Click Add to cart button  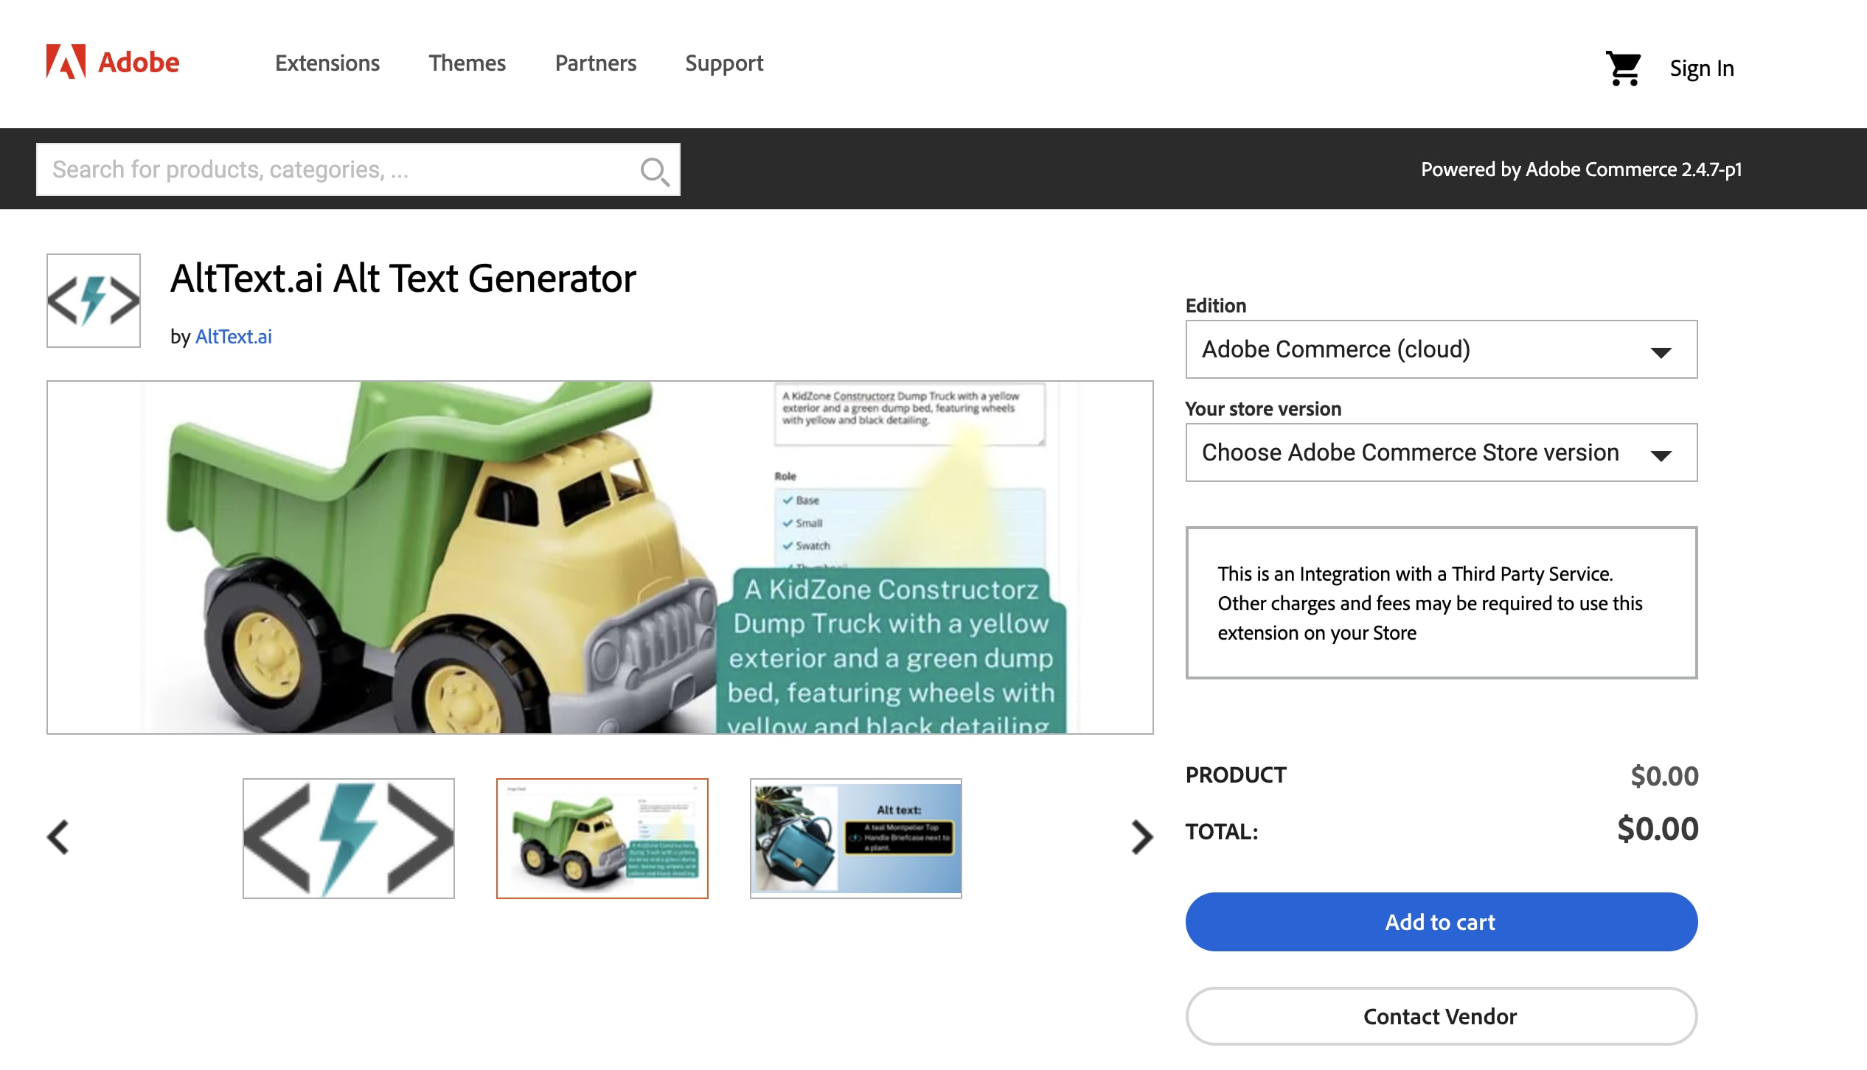1441,922
